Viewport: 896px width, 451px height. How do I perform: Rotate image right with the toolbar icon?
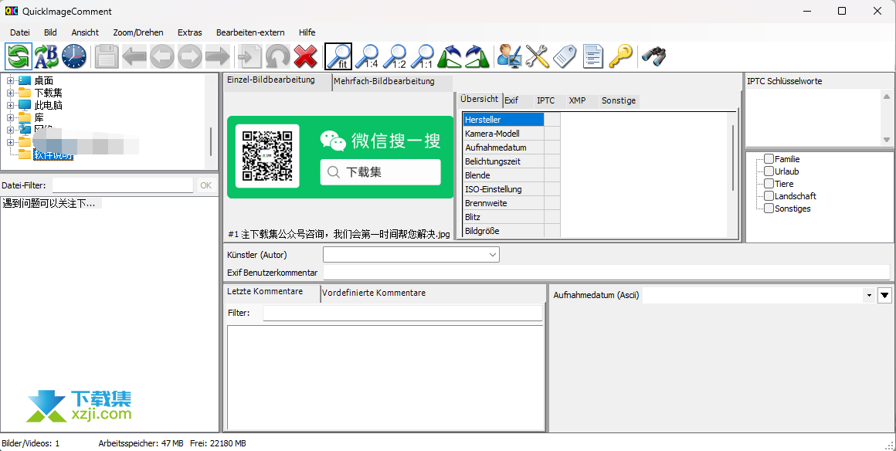point(477,56)
